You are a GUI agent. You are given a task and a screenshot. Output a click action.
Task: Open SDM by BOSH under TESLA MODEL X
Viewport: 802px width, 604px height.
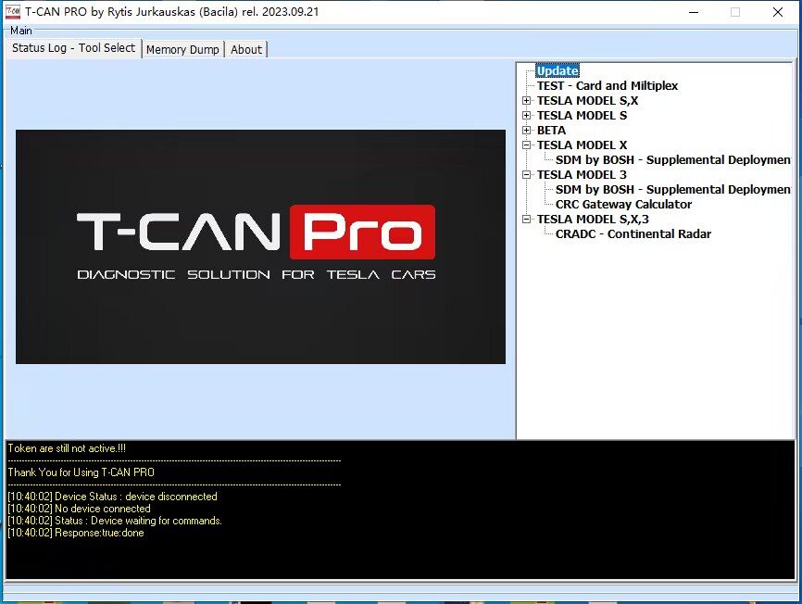point(672,160)
